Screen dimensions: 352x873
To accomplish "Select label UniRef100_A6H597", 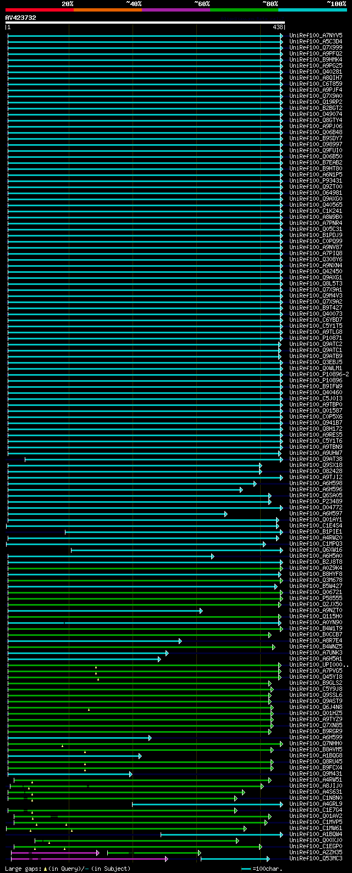I will [316, 513].
